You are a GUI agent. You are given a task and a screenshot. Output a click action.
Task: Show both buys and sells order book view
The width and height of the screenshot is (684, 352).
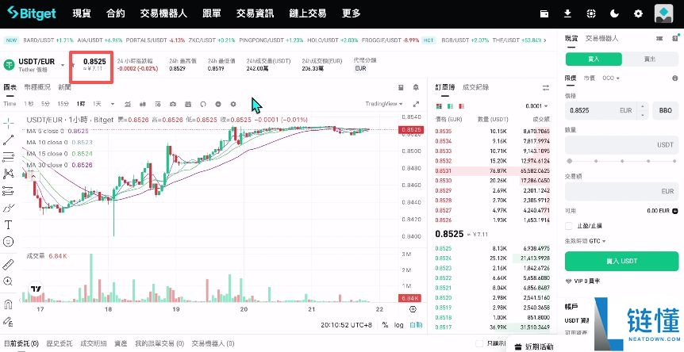point(439,106)
